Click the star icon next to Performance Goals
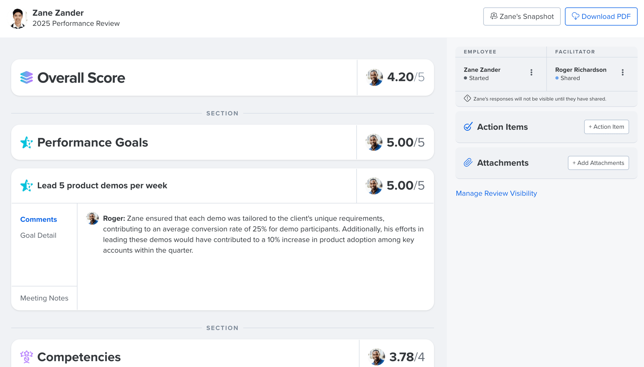644x367 pixels. [27, 143]
